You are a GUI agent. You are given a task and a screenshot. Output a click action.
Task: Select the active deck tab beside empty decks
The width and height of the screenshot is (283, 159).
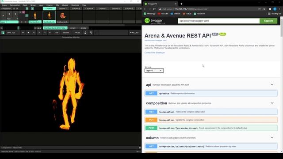pos(55,28)
